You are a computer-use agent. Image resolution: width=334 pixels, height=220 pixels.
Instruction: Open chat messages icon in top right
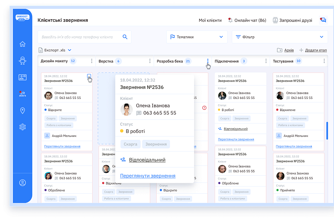[x=322, y=20]
